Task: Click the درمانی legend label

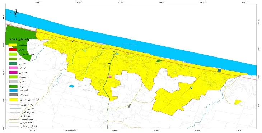Action: coord(22,68)
